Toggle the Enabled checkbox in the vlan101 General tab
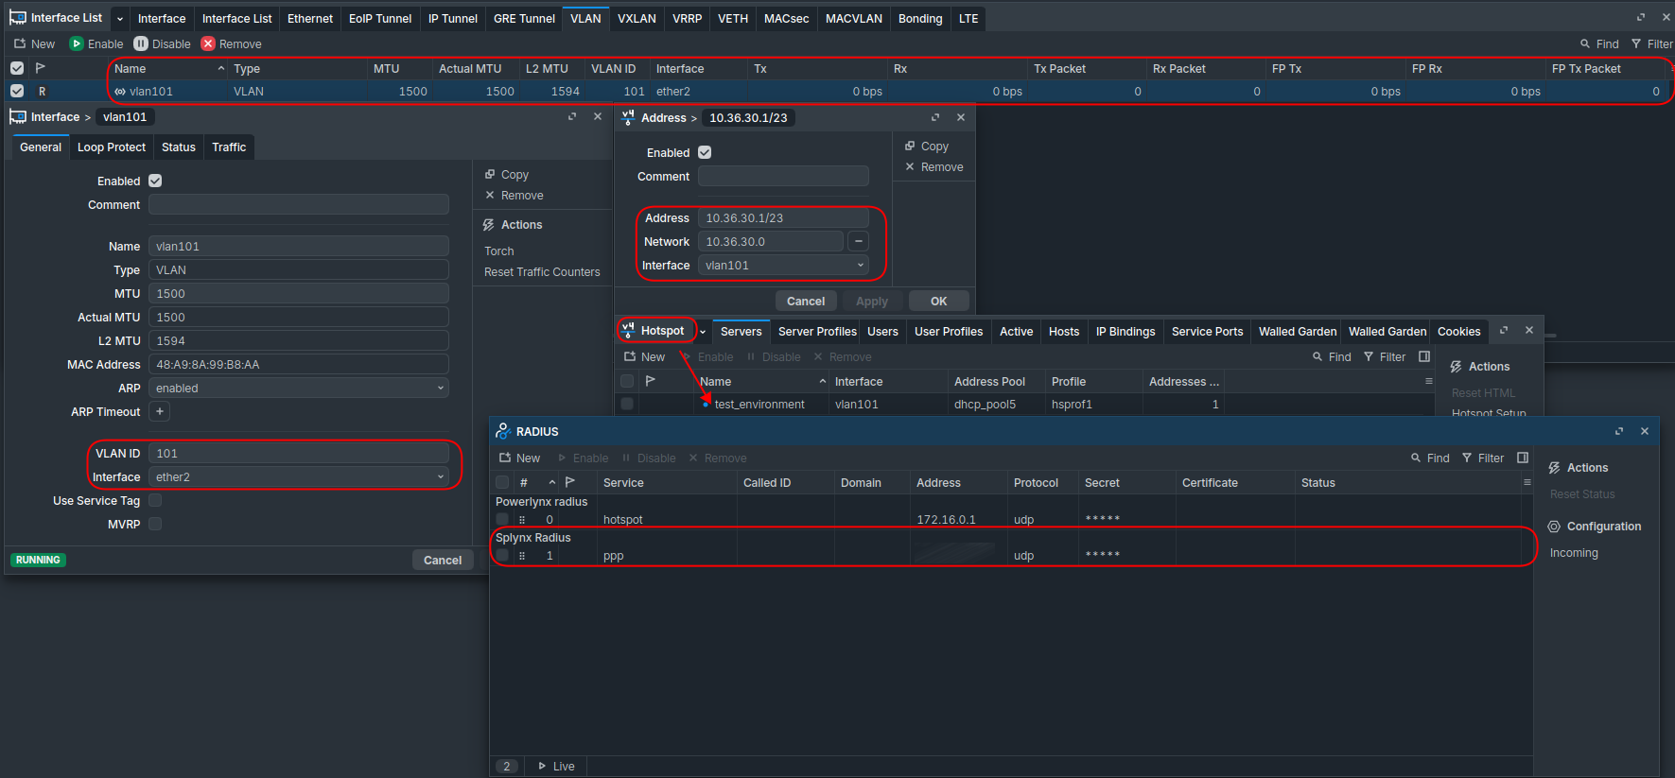1675x778 pixels. [155, 182]
